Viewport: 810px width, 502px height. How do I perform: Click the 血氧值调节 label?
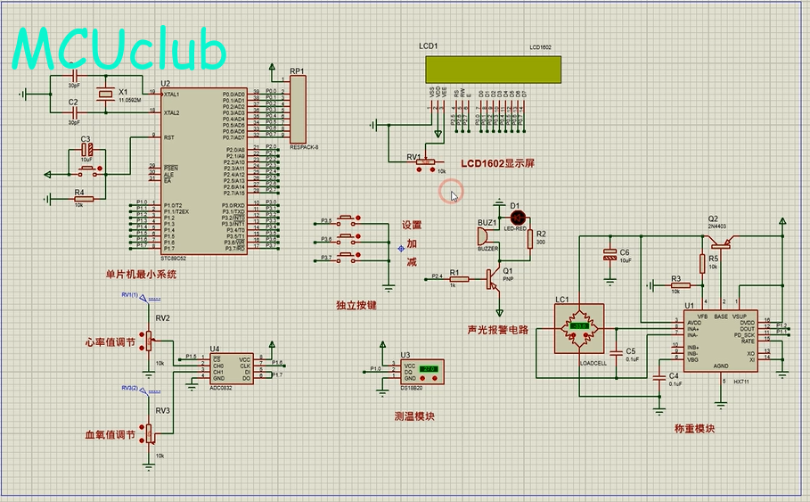coord(110,435)
